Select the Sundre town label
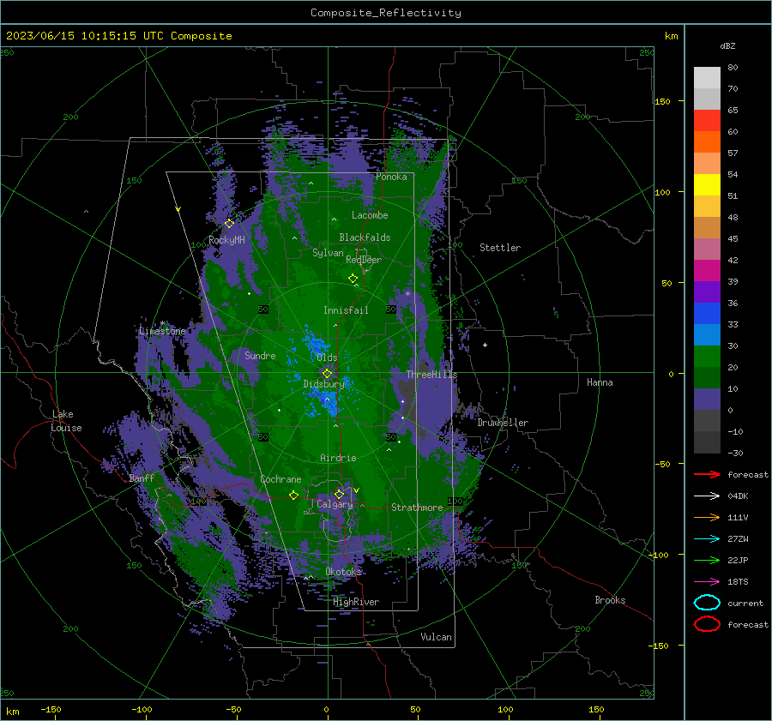Screen dimensions: 772x721 (260, 355)
